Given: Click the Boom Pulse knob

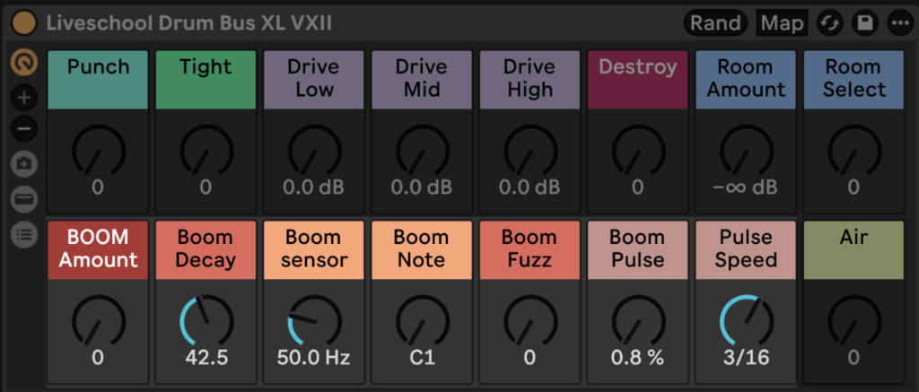Looking at the screenshot, I should (638, 321).
